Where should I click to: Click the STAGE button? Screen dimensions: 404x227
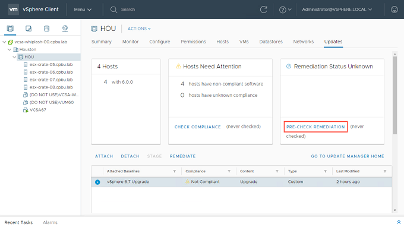pyautogui.click(x=154, y=156)
